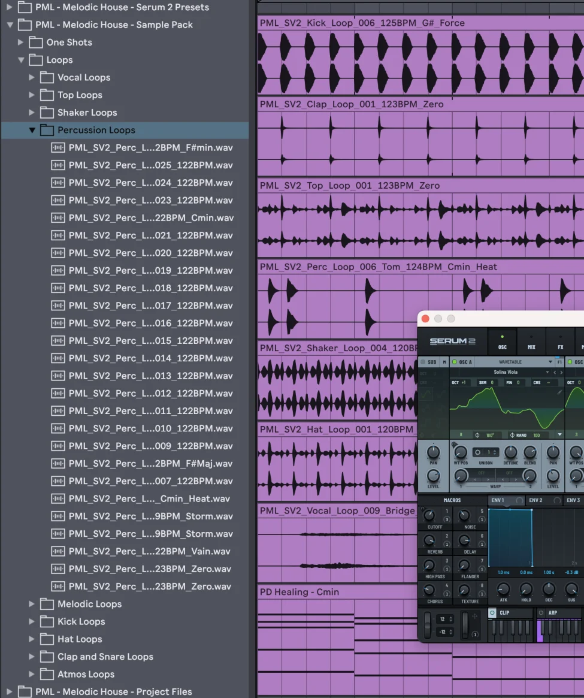This screenshot has height=698, width=584.
Task: Toggle the CLIP power button
Action: point(492,613)
